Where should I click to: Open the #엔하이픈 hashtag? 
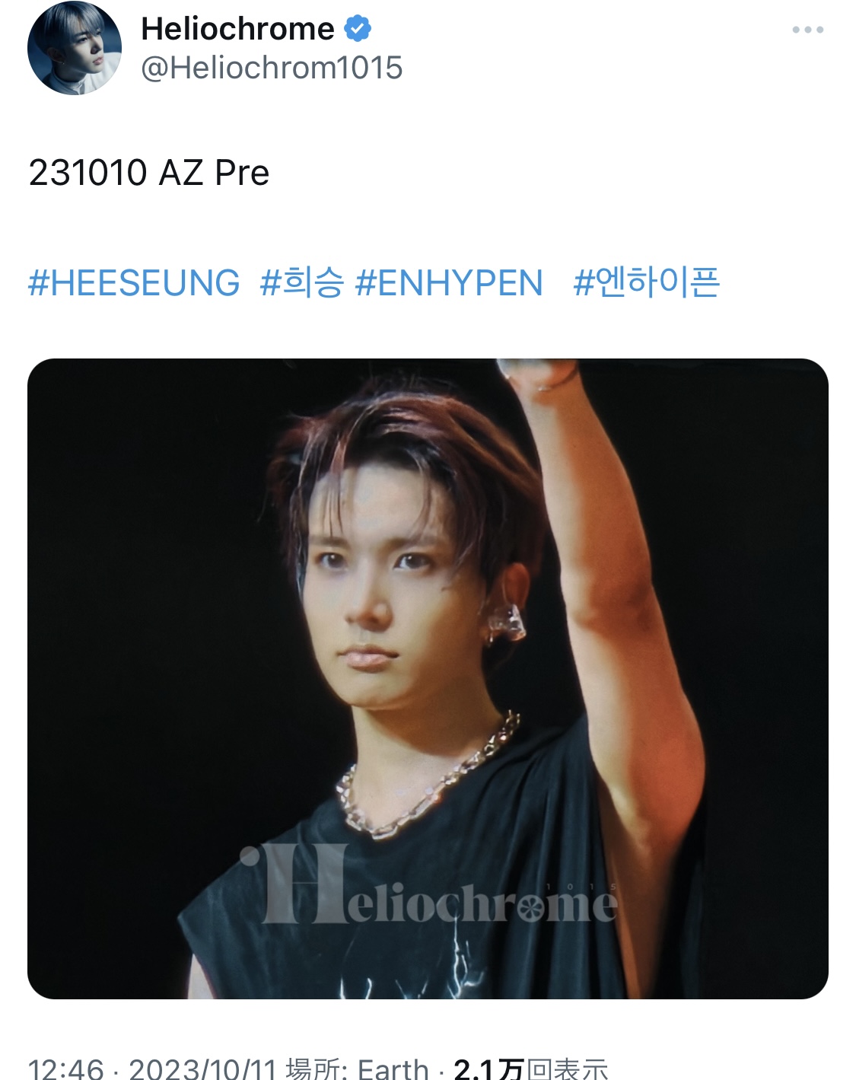646,283
